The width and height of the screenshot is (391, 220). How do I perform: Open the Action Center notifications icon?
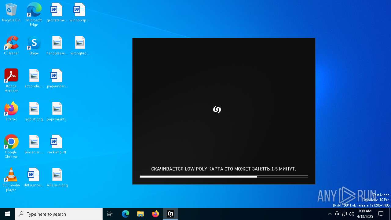pos(381,214)
